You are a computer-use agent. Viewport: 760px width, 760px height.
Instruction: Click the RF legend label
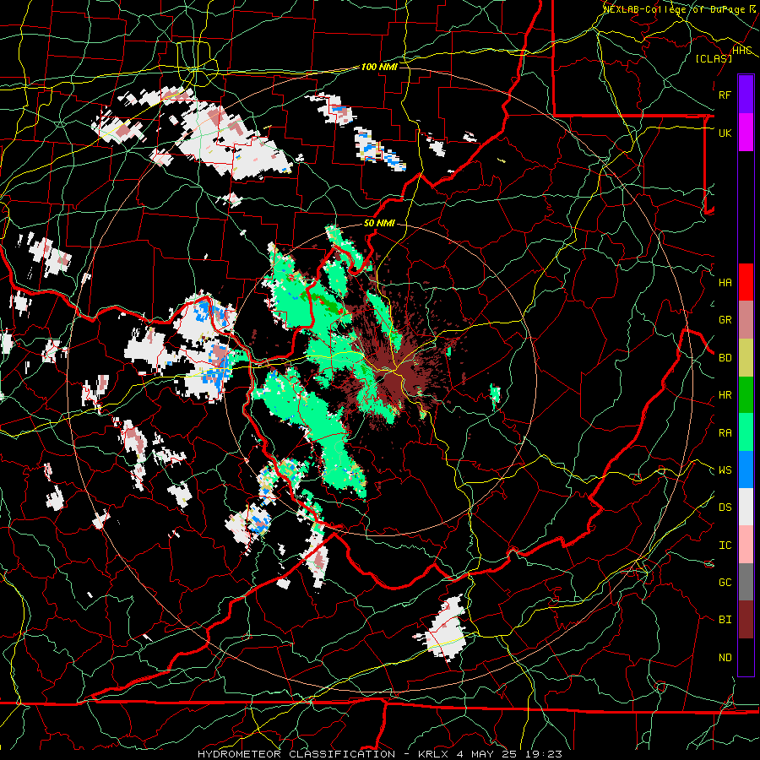[725, 95]
